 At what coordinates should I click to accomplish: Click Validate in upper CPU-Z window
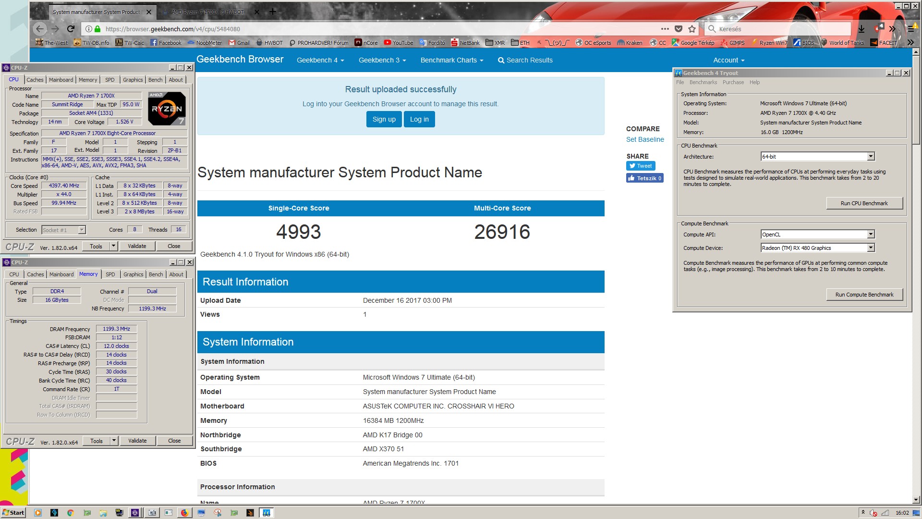point(137,246)
